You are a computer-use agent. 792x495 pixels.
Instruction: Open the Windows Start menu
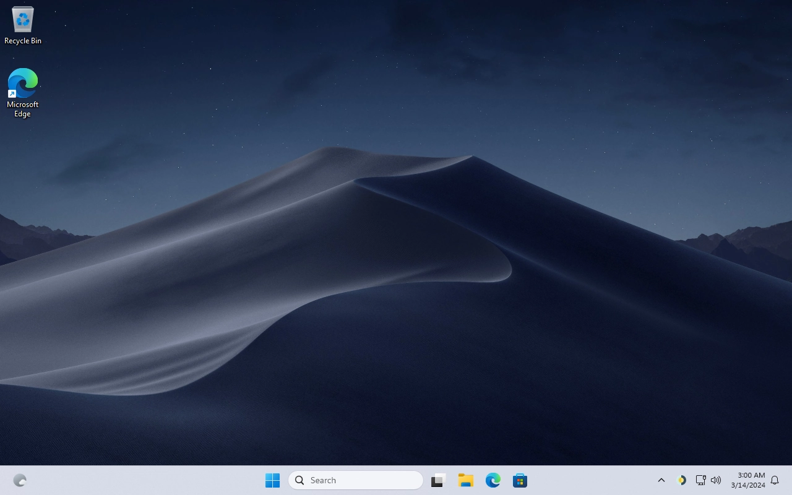coord(272,480)
